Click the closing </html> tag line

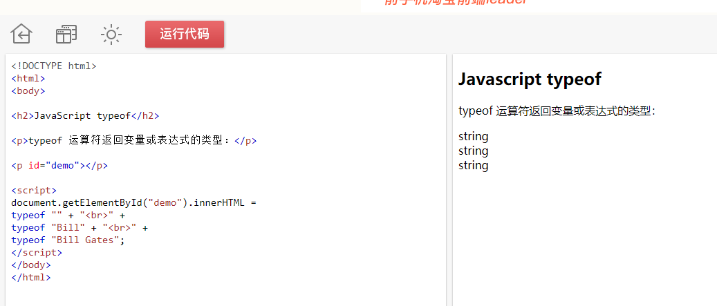31,277
